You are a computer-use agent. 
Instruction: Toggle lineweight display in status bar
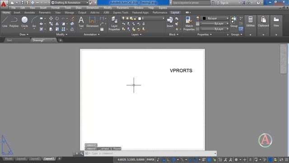[204, 159]
